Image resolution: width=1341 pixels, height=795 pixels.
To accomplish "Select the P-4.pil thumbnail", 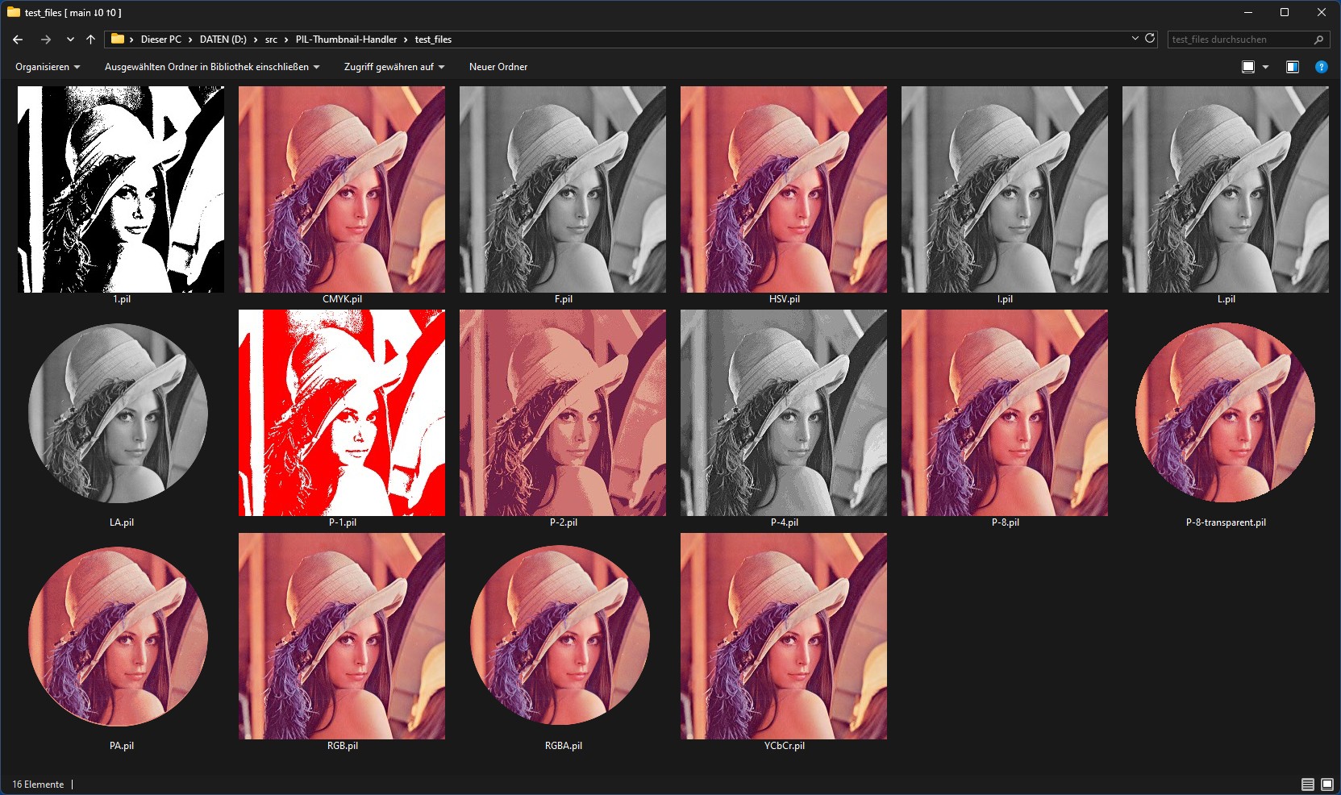I will click(x=784, y=413).
